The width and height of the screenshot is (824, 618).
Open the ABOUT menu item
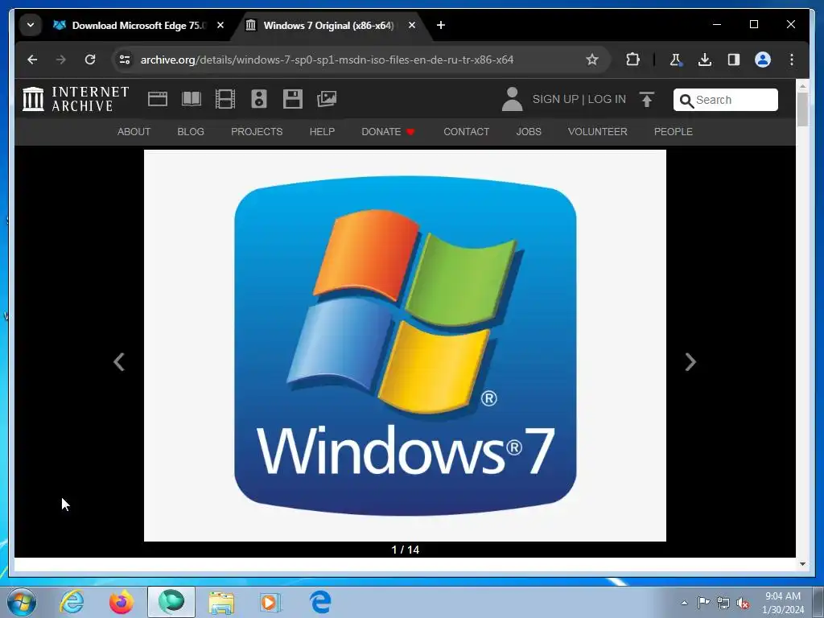pos(134,131)
